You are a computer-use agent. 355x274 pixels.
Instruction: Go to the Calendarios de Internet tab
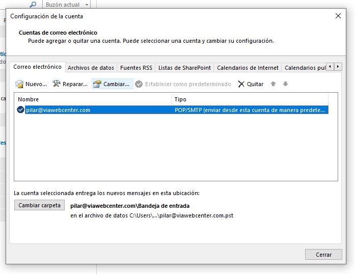(248, 68)
